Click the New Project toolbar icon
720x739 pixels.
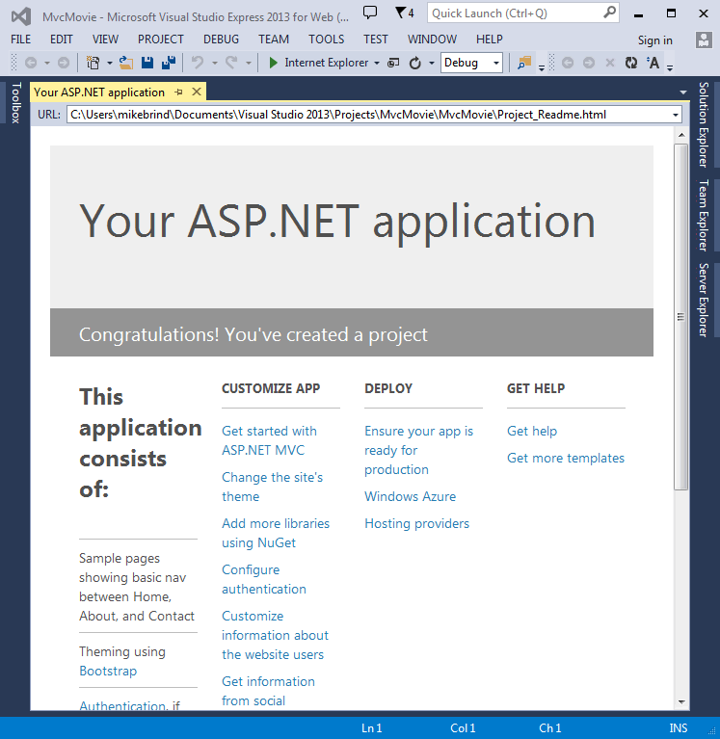coord(93,63)
